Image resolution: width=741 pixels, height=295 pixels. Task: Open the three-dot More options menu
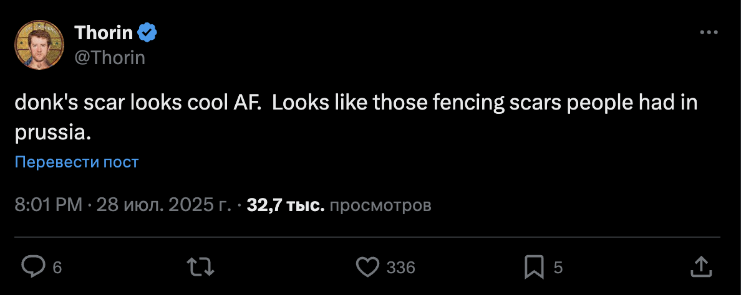click(709, 33)
